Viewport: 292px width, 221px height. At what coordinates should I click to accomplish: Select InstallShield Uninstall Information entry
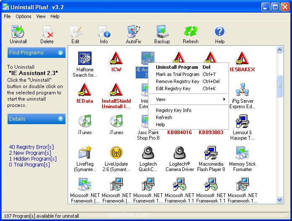coord(116,96)
